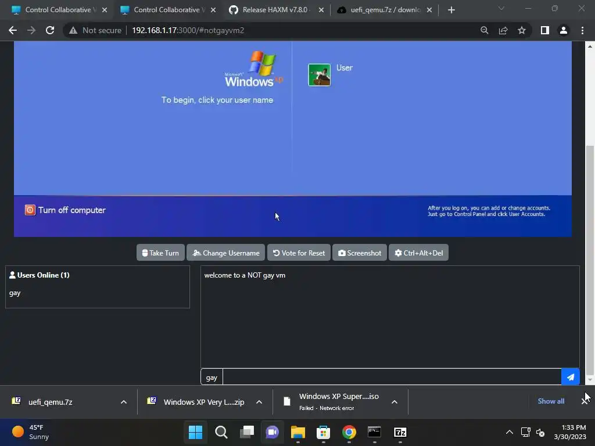Open taskbar Search

tap(221, 432)
